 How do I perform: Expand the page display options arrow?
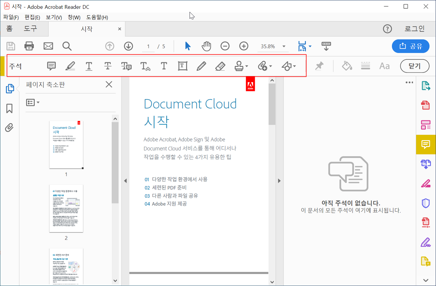(310, 46)
